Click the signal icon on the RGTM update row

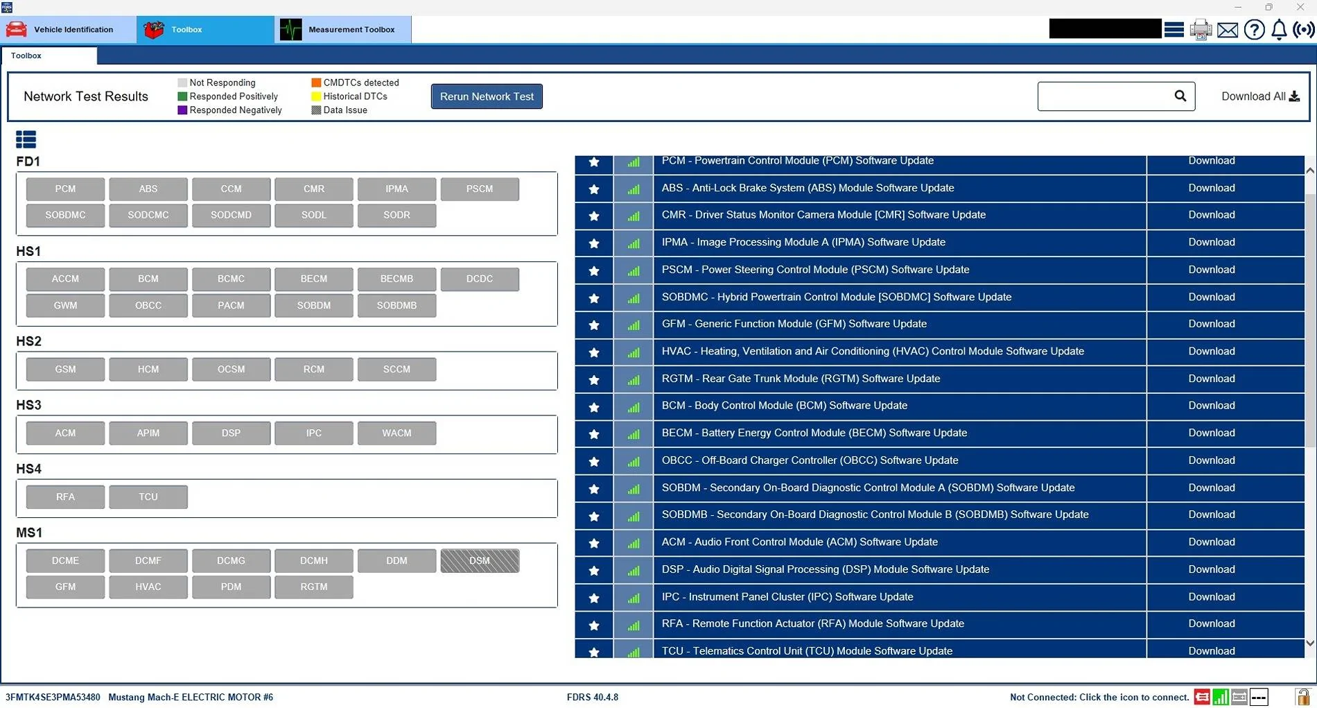pyautogui.click(x=634, y=379)
